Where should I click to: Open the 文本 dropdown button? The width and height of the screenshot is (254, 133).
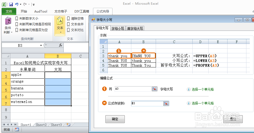point(60,26)
